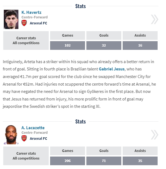Screen dimensions: 166x169
Task: Select Havertz's Assists column header
Action: [140, 35]
